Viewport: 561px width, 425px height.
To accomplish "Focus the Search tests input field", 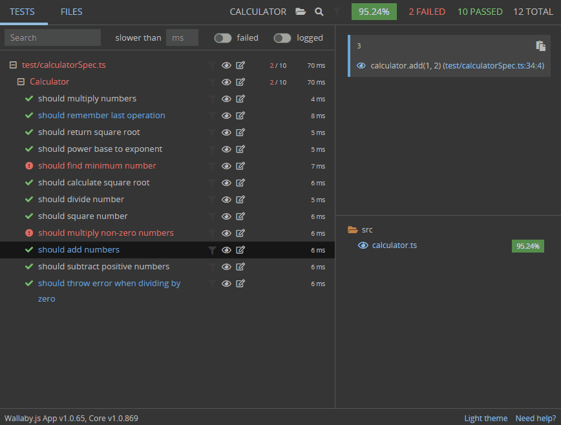I will (x=52, y=38).
